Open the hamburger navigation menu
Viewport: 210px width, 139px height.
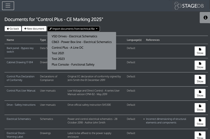point(8,6)
